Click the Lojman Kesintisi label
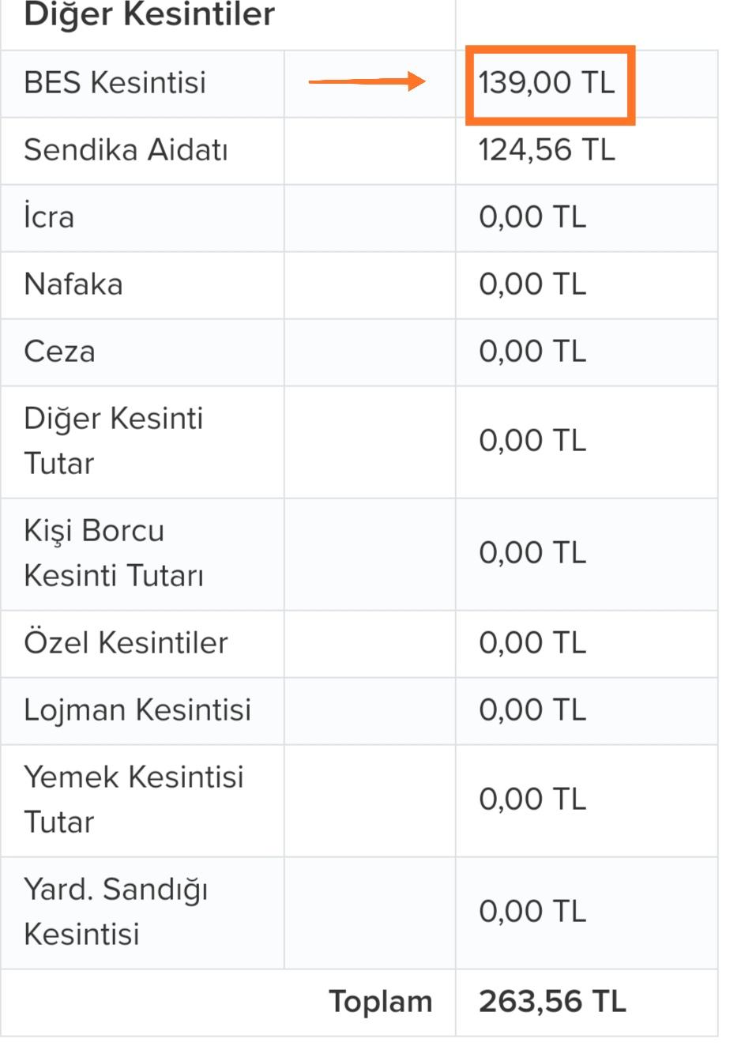Image resolution: width=745 pixels, height=1046 pixels. 137,709
